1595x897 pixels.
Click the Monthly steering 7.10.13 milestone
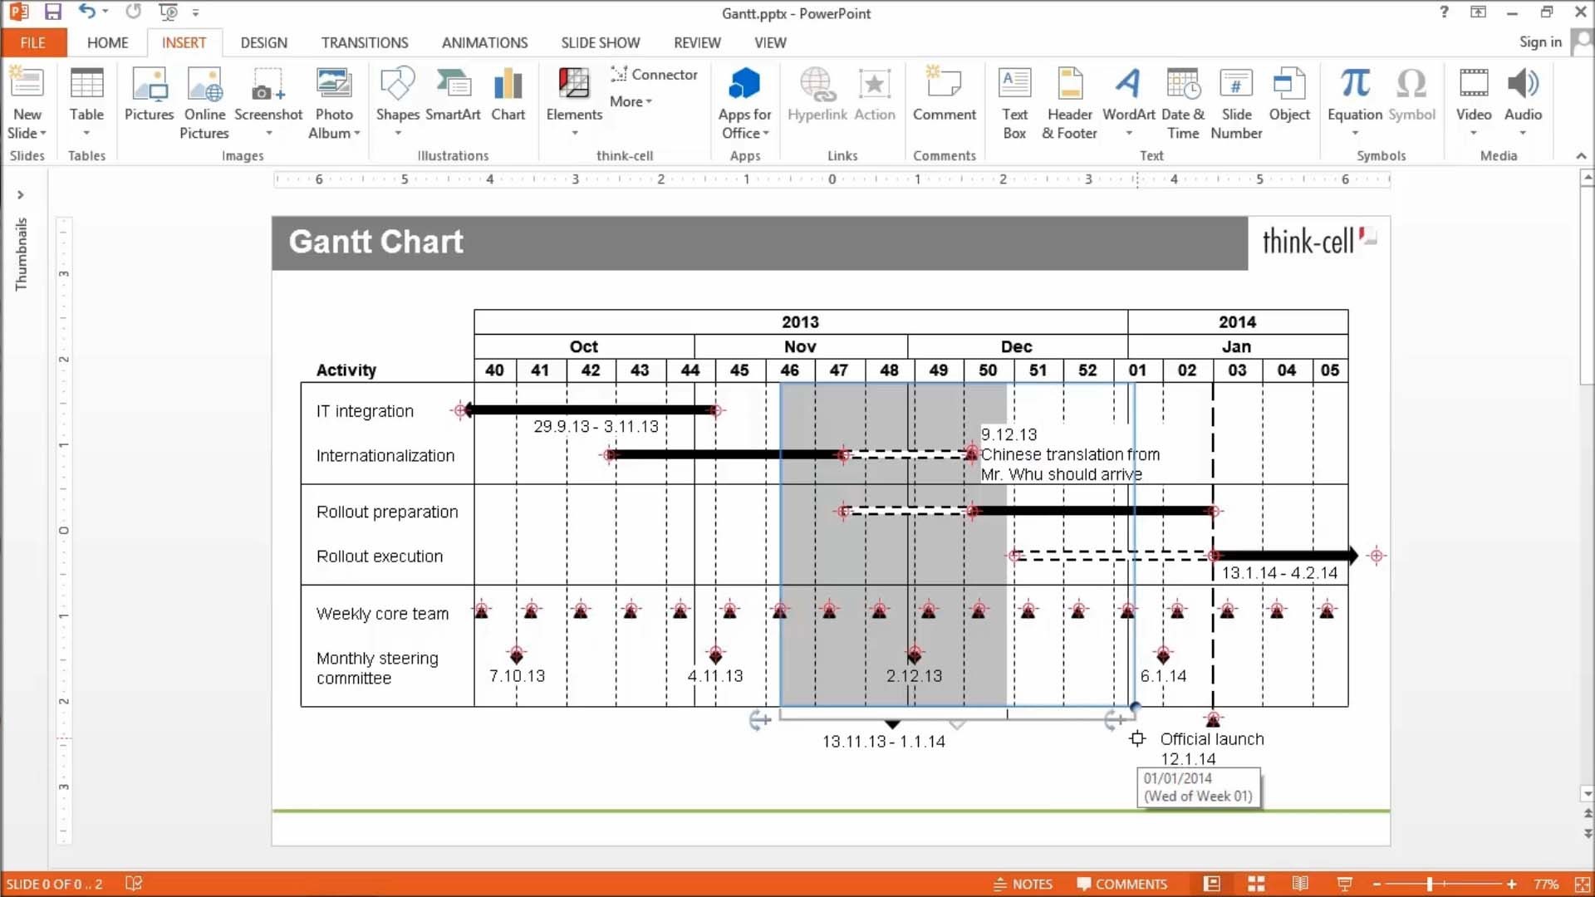coord(517,654)
